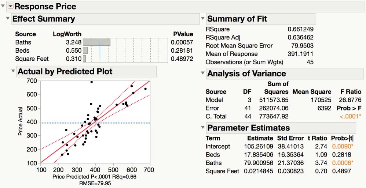Viewport: 366px width, 188px height.
Task: Open the Response Price red triangle menu
Action: pos(10,6)
